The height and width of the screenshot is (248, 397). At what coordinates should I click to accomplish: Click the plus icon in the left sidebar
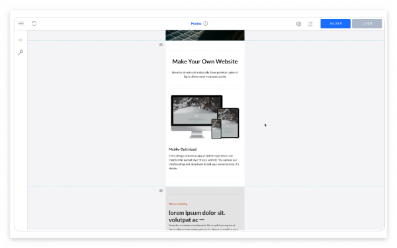click(21, 40)
